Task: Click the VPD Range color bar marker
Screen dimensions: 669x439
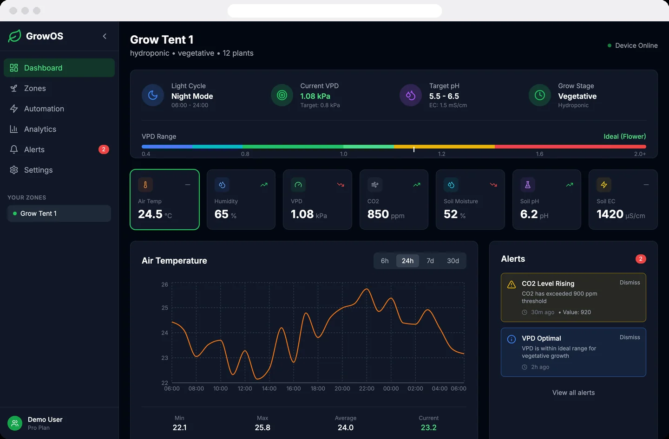Action: click(414, 148)
